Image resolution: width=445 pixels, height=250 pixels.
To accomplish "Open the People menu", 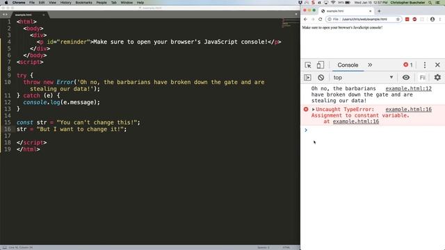I will tap(102, 3).
